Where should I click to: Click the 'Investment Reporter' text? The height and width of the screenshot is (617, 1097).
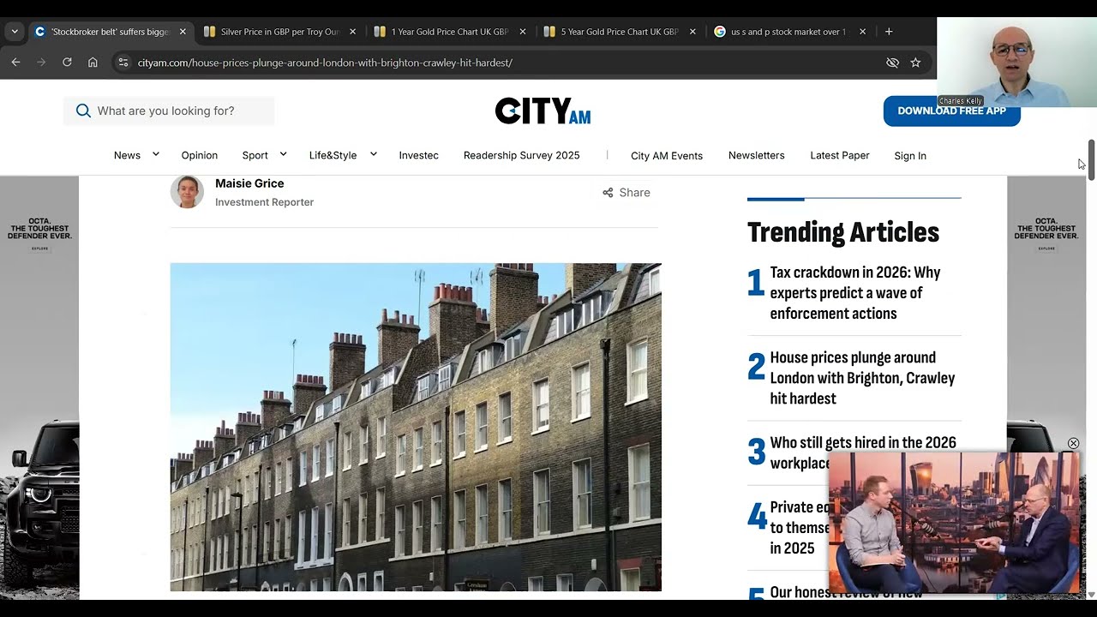point(264,202)
